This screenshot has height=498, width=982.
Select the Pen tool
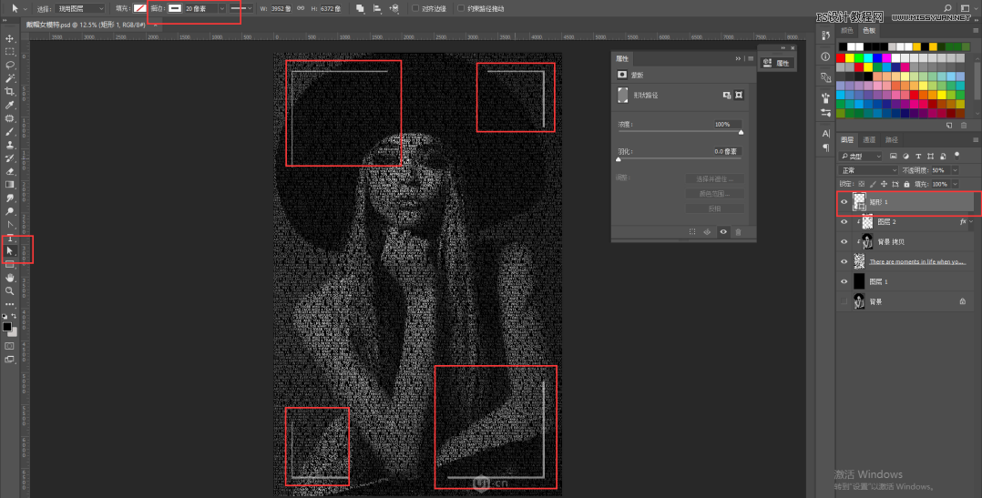point(9,224)
